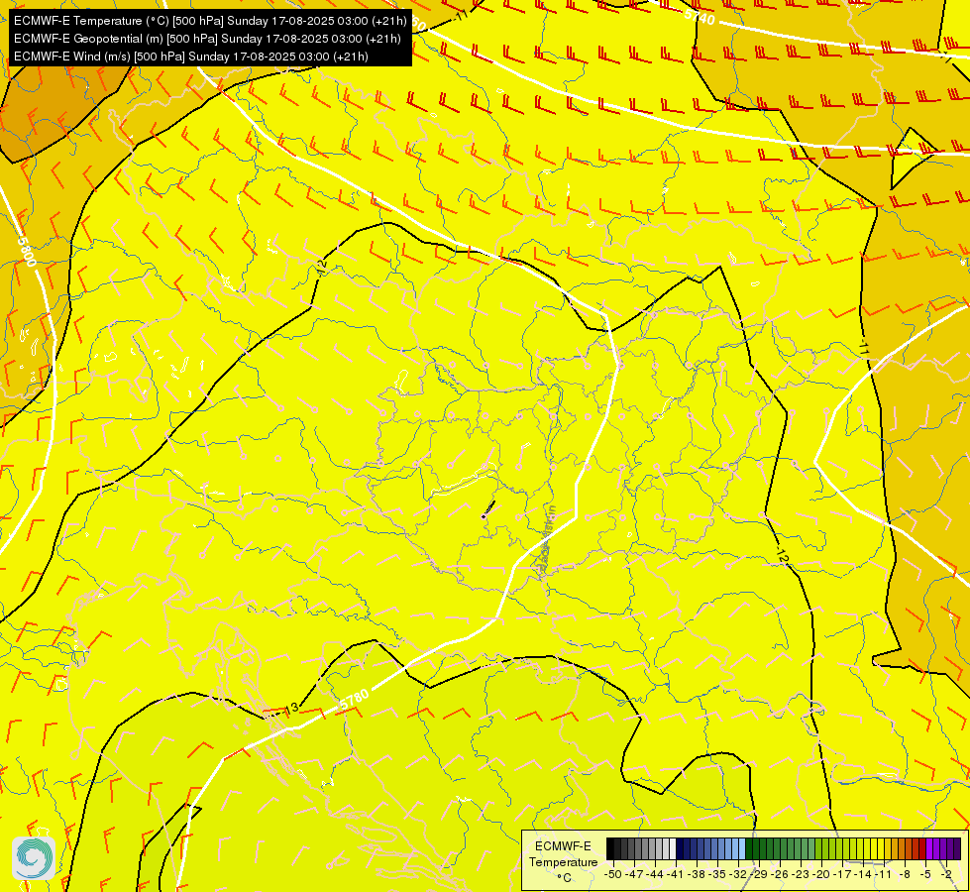Pick the dark purple swatch ending the color bar
The width and height of the screenshot is (970, 892).
(x=957, y=848)
